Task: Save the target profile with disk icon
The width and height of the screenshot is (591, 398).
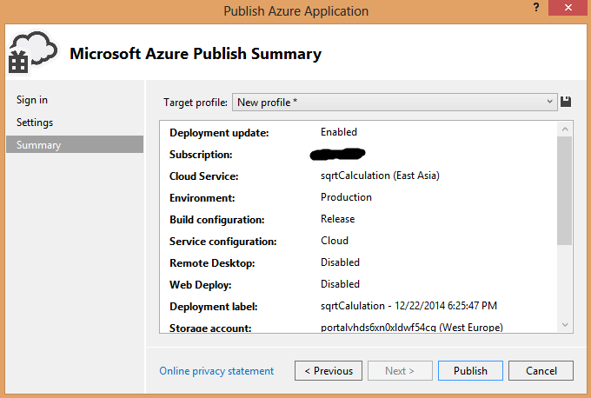Action: [567, 102]
